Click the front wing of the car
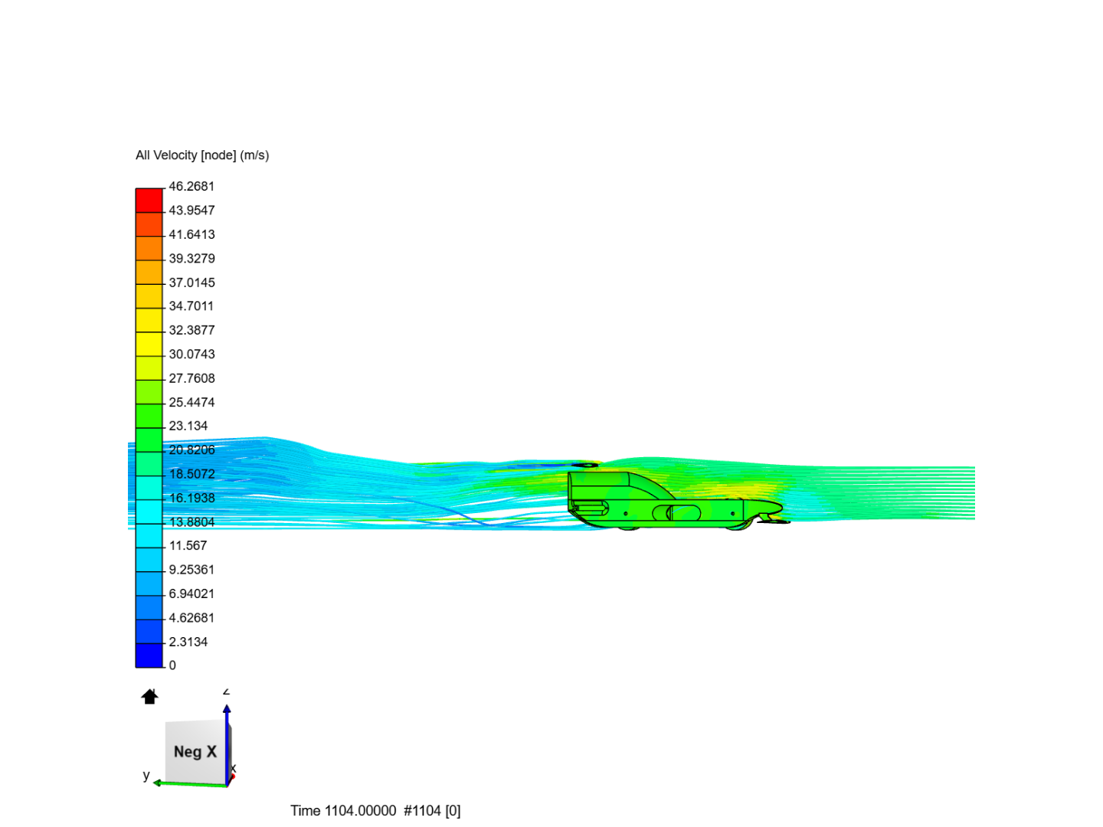The height and width of the screenshot is (827, 1103). [x=774, y=521]
